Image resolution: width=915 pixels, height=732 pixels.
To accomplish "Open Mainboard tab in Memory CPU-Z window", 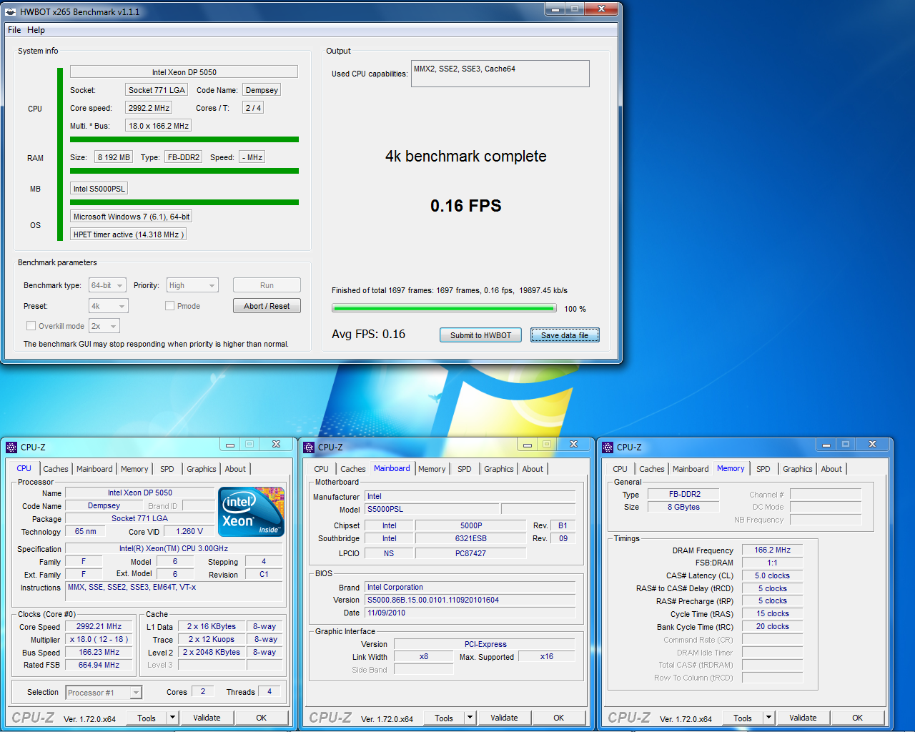I will [691, 469].
